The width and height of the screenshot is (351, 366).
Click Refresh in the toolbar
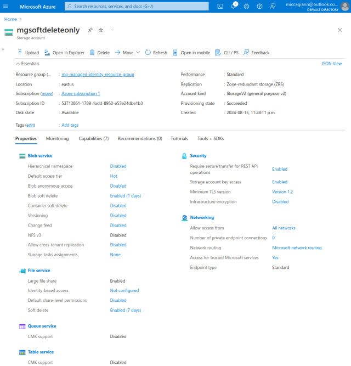click(156, 53)
